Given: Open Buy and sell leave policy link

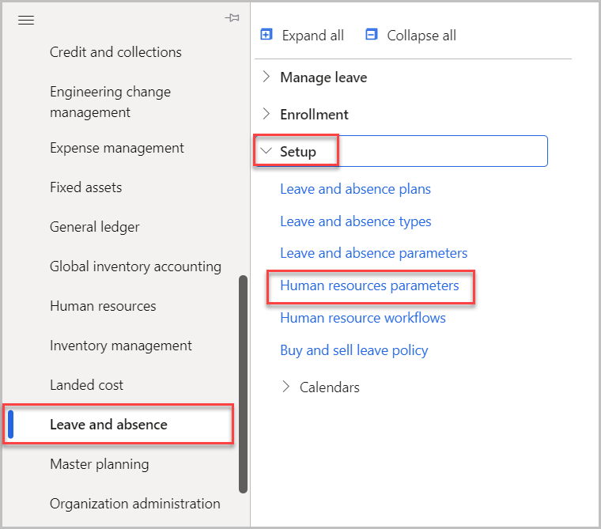Looking at the screenshot, I should click(354, 350).
